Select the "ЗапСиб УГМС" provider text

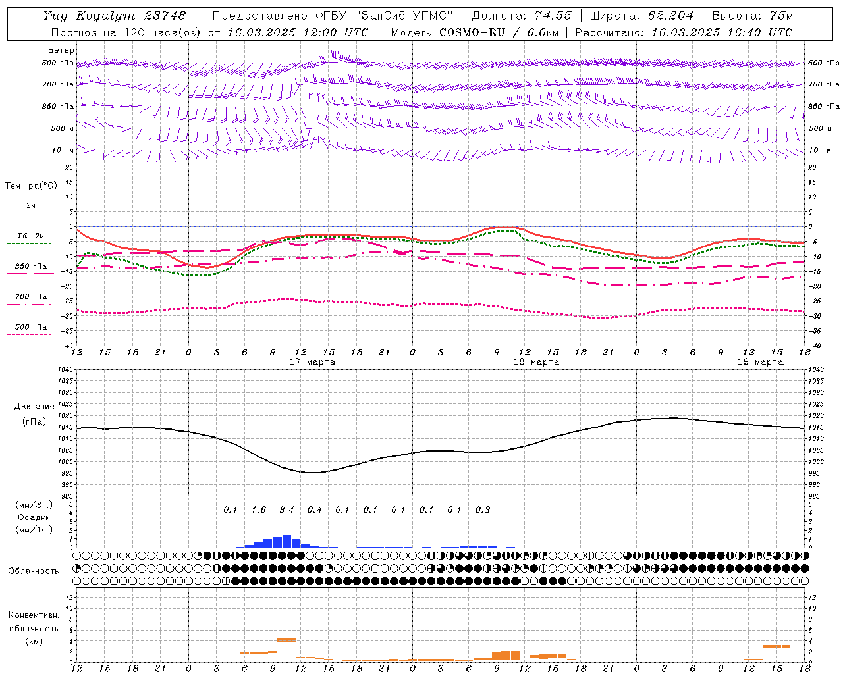(404, 16)
